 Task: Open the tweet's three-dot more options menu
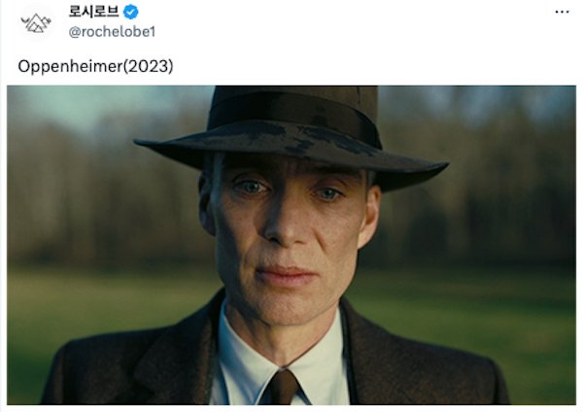tap(562, 12)
